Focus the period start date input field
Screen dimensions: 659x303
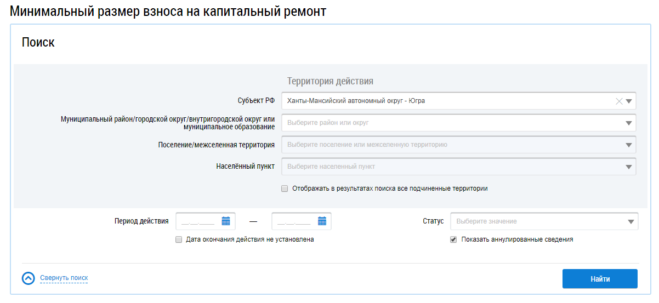pos(197,221)
